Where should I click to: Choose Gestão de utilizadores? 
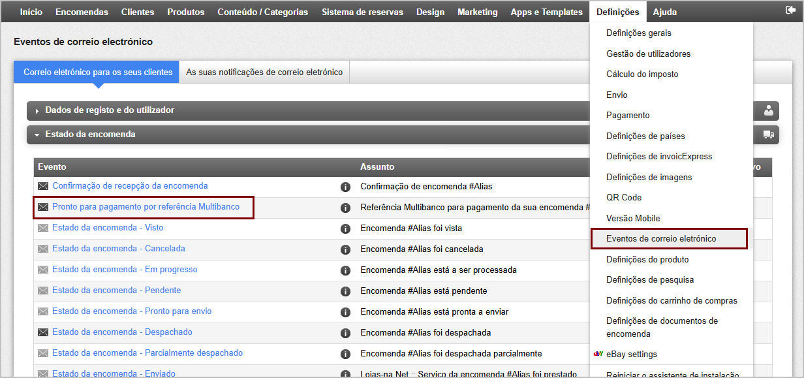click(648, 54)
